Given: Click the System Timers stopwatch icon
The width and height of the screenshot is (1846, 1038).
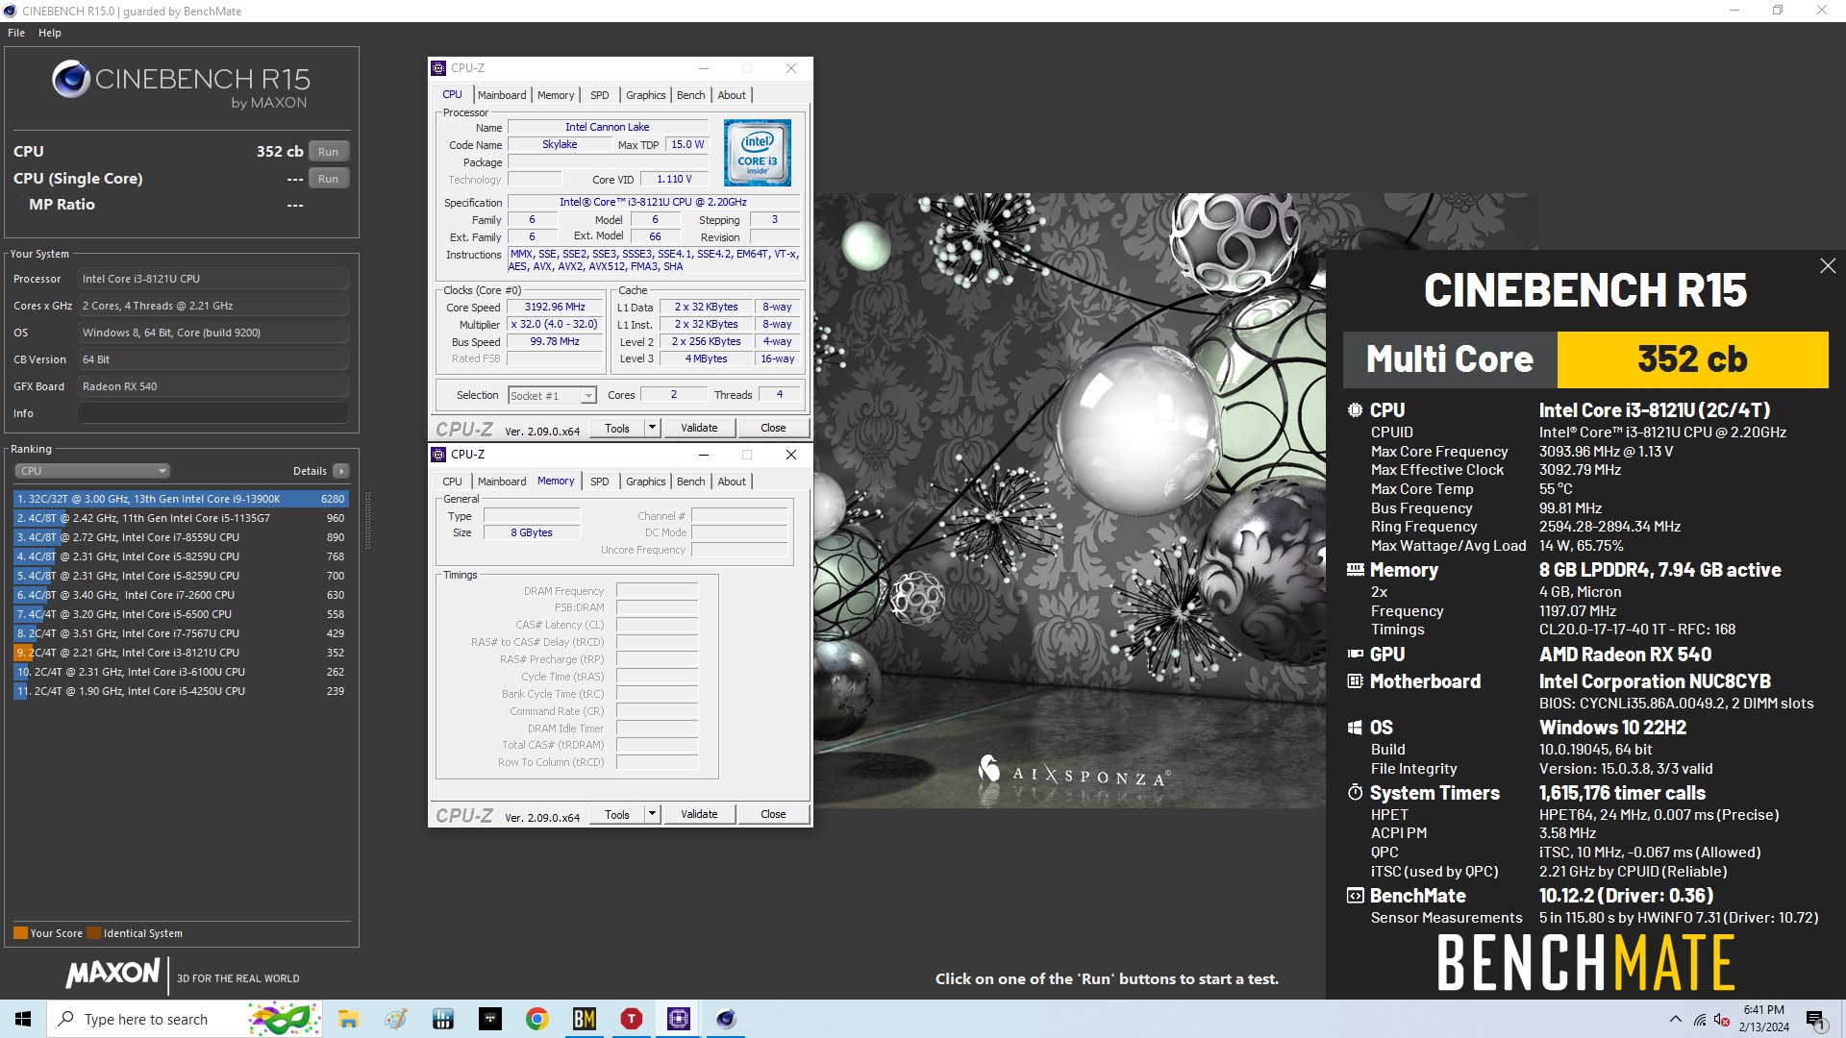Looking at the screenshot, I should coord(1355,793).
